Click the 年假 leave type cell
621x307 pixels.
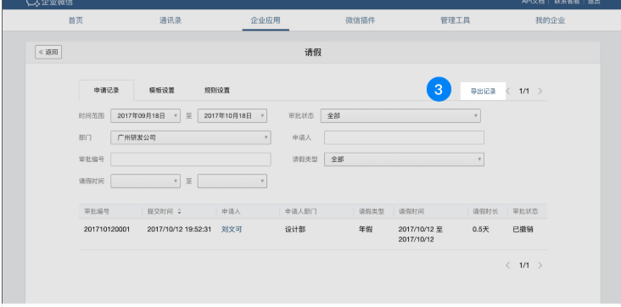[366, 229]
